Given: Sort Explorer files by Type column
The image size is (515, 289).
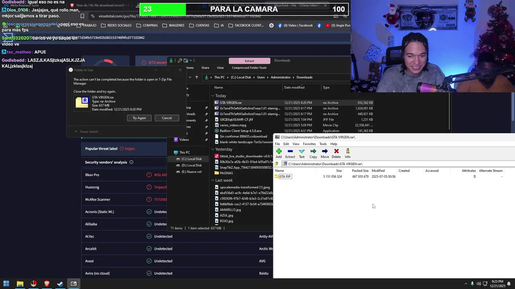Looking at the screenshot, I should point(326,88).
